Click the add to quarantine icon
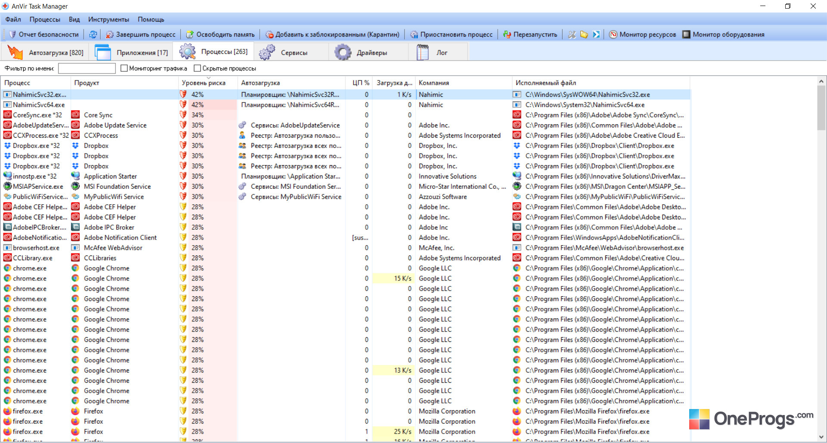This screenshot has width=827, height=443. 269,34
